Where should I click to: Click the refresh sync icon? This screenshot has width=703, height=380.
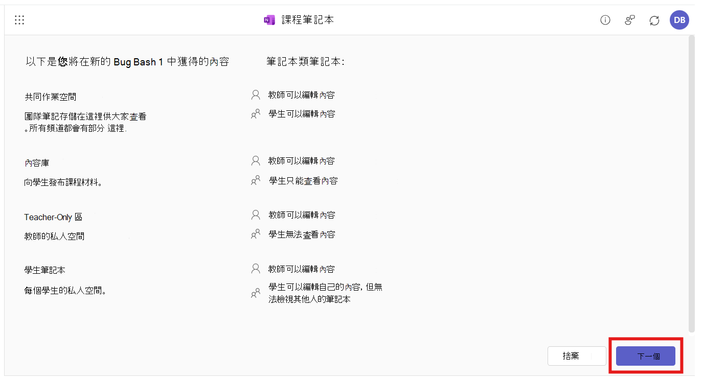coord(654,20)
